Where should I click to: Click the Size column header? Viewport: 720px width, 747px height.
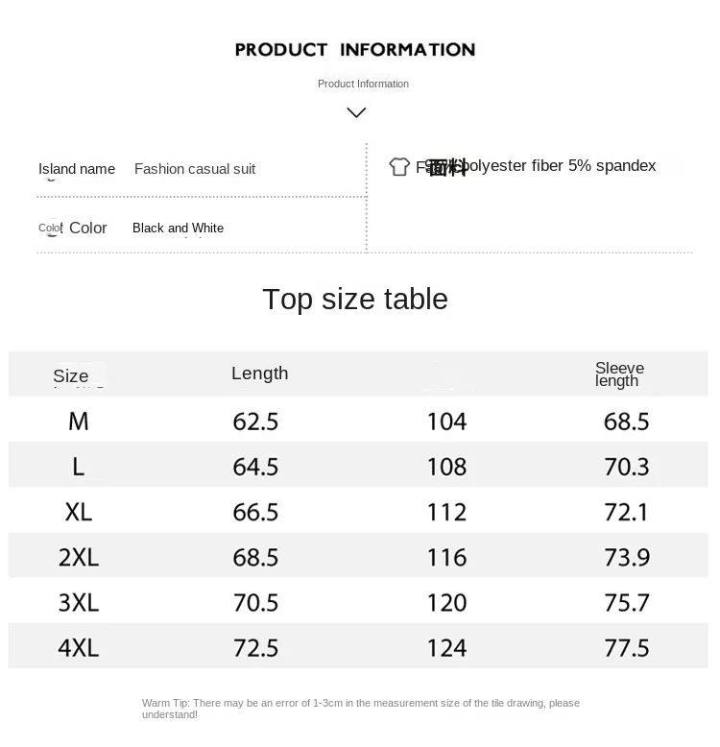[71, 375]
